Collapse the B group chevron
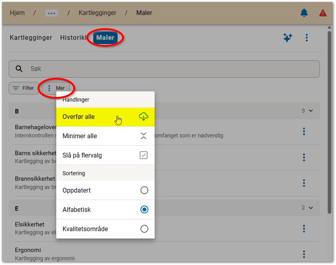The height and width of the screenshot is (265, 336). pyautogui.click(x=311, y=111)
